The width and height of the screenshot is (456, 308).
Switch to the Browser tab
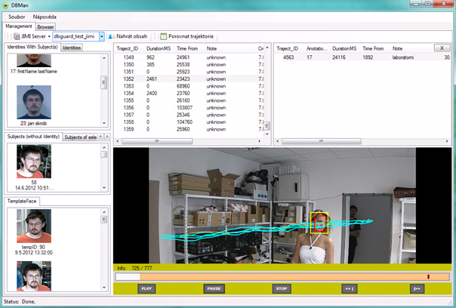coord(46,26)
